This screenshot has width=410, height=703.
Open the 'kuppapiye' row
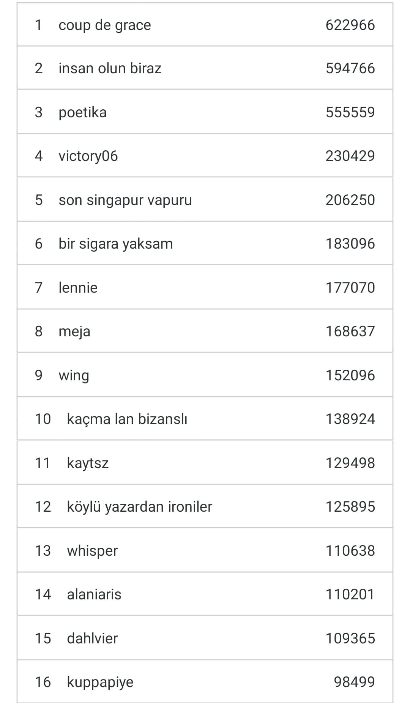point(100,682)
